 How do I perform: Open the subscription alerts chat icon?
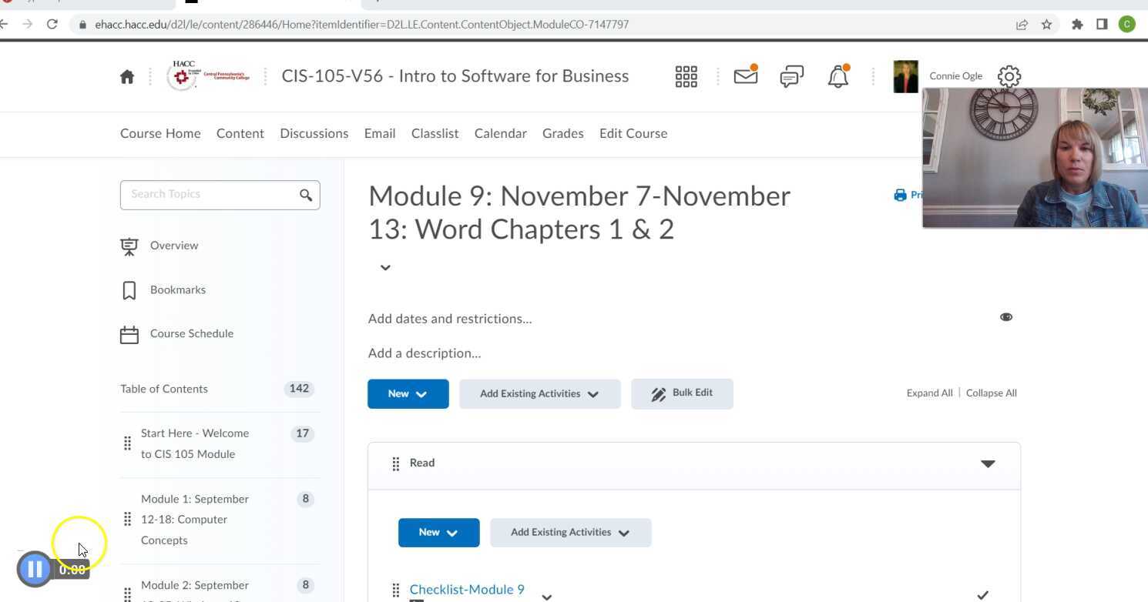pos(791,76)
